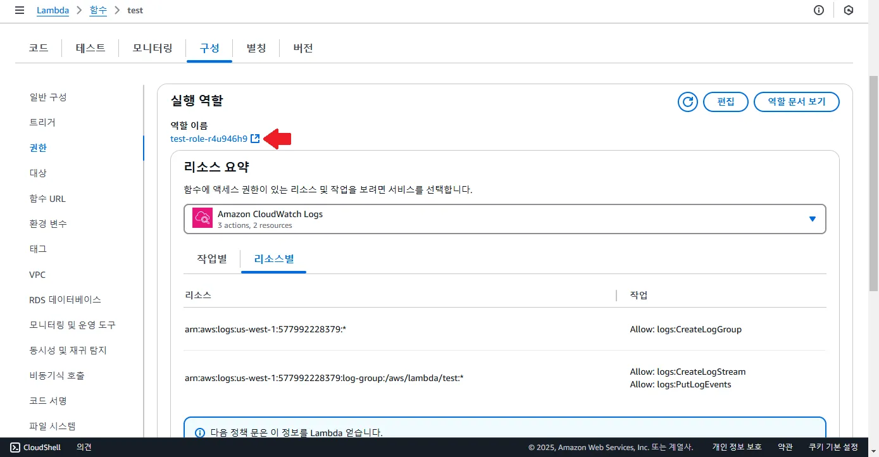Click the log-group:/aws/lambda/test:* resource ARN

324,378
